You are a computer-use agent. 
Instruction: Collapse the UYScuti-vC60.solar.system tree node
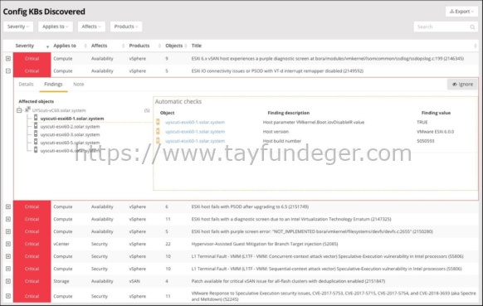coord(19,110)
